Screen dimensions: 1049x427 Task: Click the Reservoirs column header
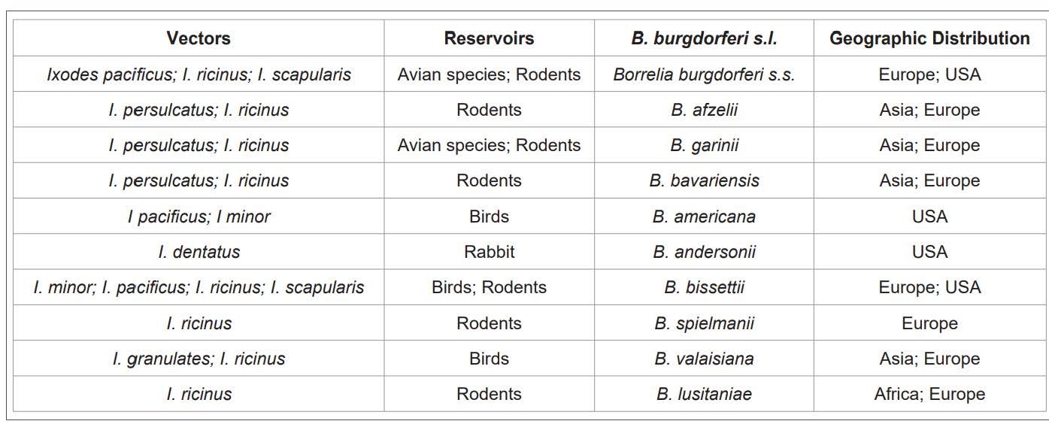[489, 38]
